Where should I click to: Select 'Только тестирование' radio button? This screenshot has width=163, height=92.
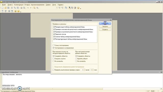point(53,45)
